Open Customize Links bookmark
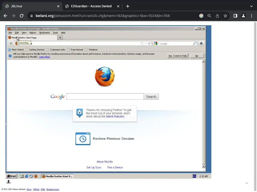The width and height of the screenshot is (257, 192). click(x=56, y=50)
